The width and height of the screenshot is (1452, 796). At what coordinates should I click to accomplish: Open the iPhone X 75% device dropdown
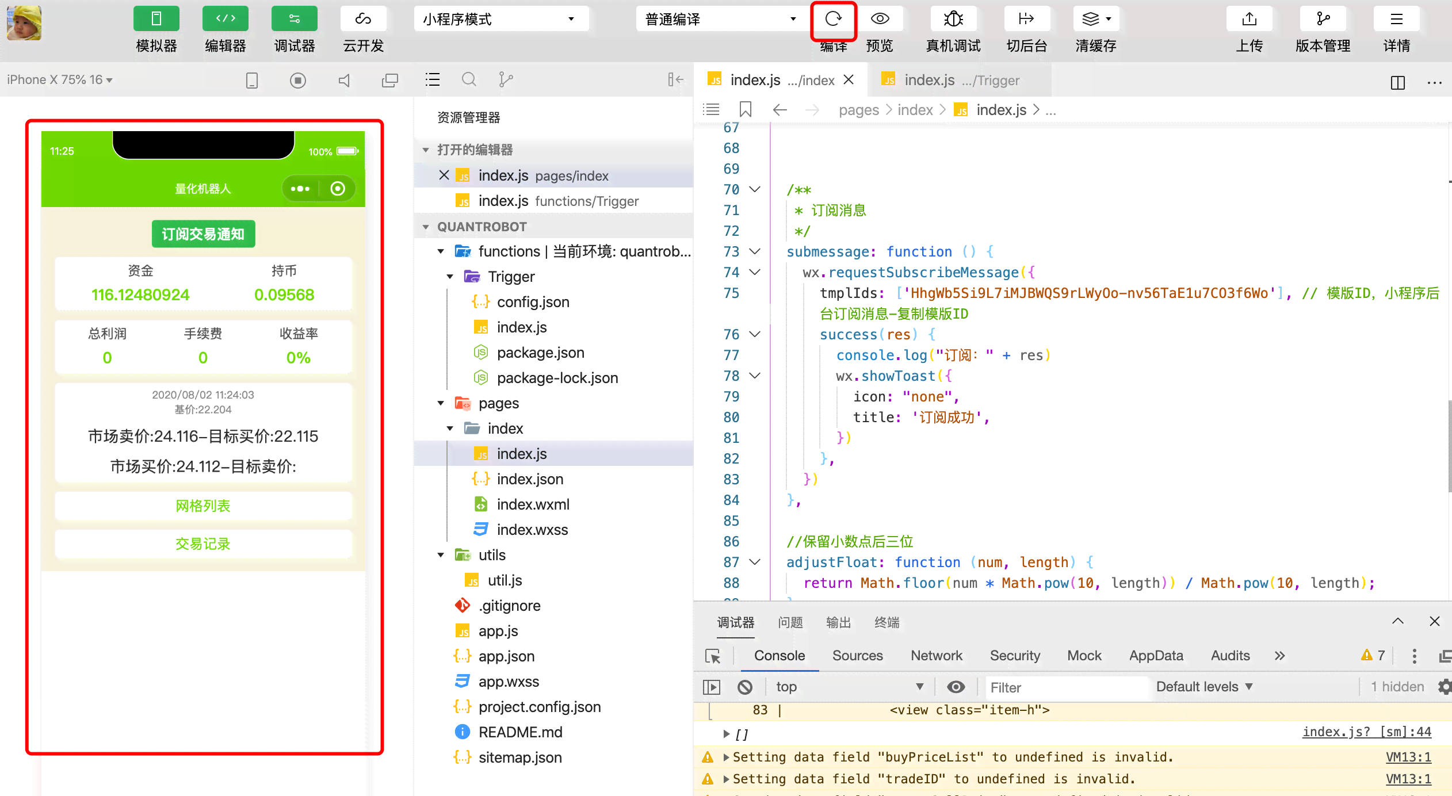click(60, 79)
